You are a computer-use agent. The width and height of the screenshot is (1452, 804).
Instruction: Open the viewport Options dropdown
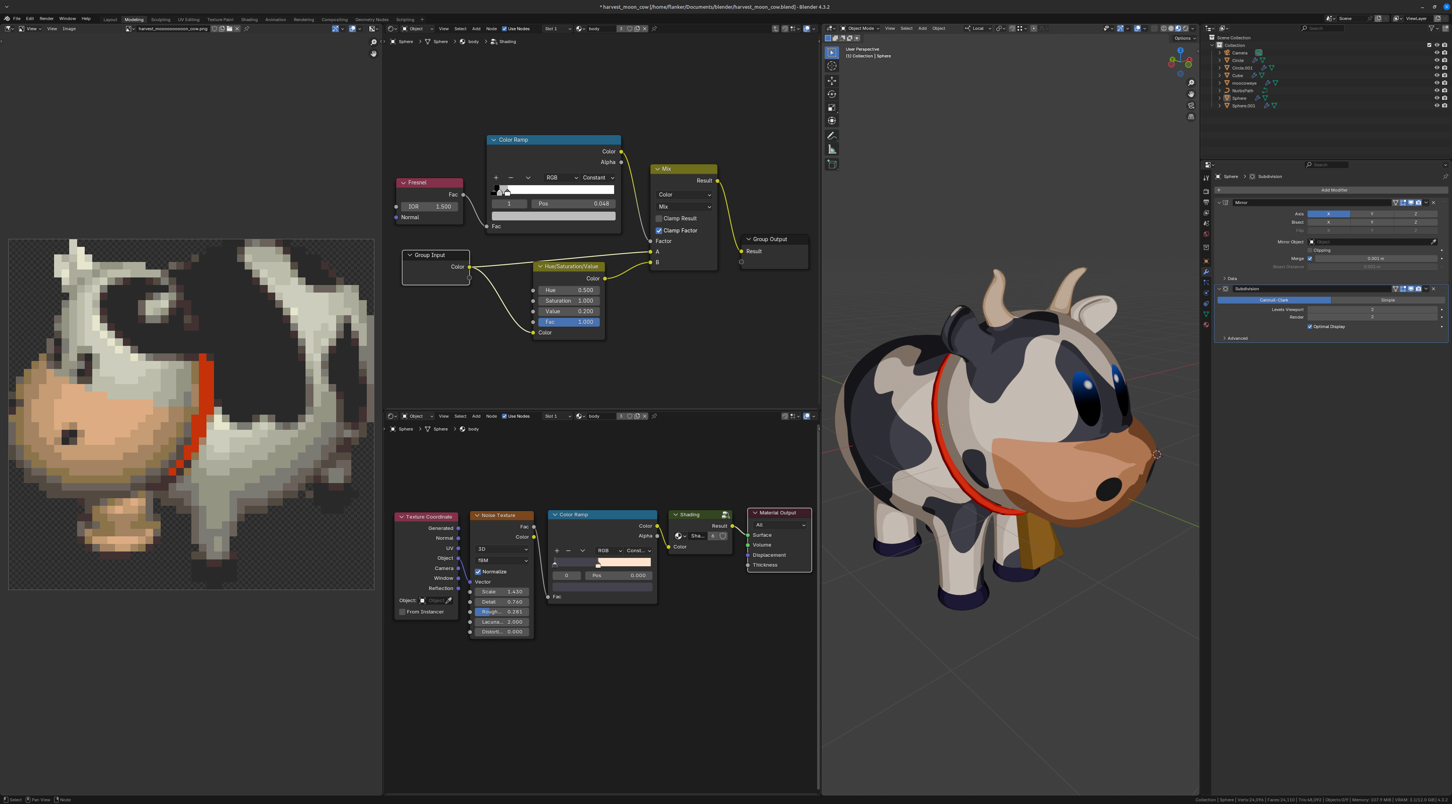tap(1185, 38)
